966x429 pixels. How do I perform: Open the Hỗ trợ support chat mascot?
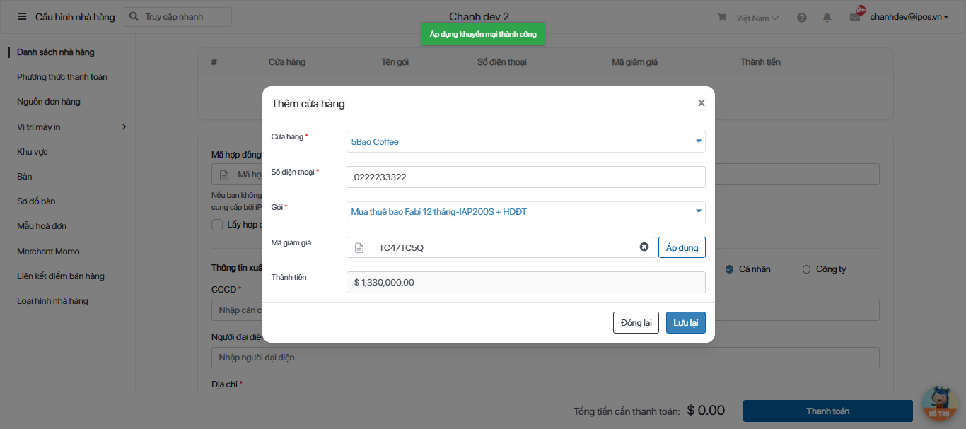click(939, 405)
